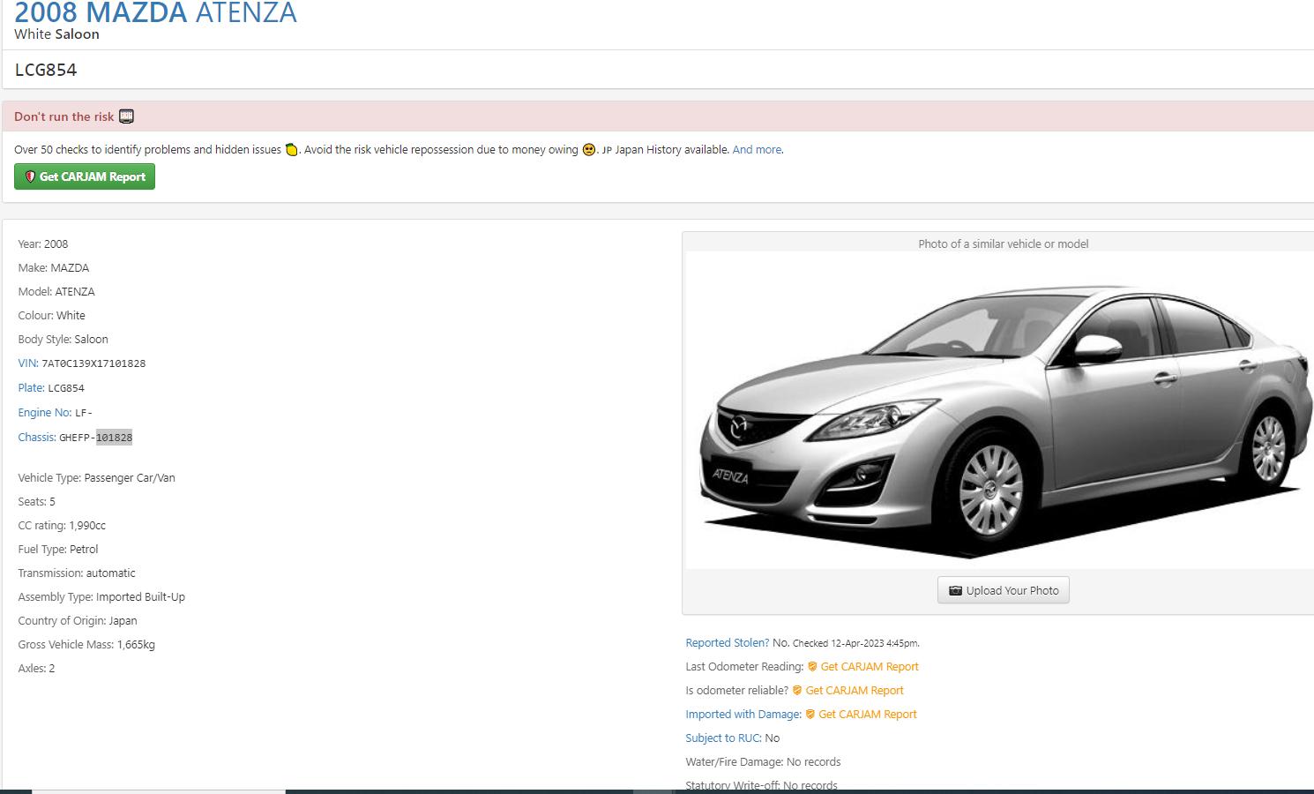The height and width of the screenshot is (794, 1314).
Task: Click the large LCG854 plate heading
Action: [x=46, y=70]
